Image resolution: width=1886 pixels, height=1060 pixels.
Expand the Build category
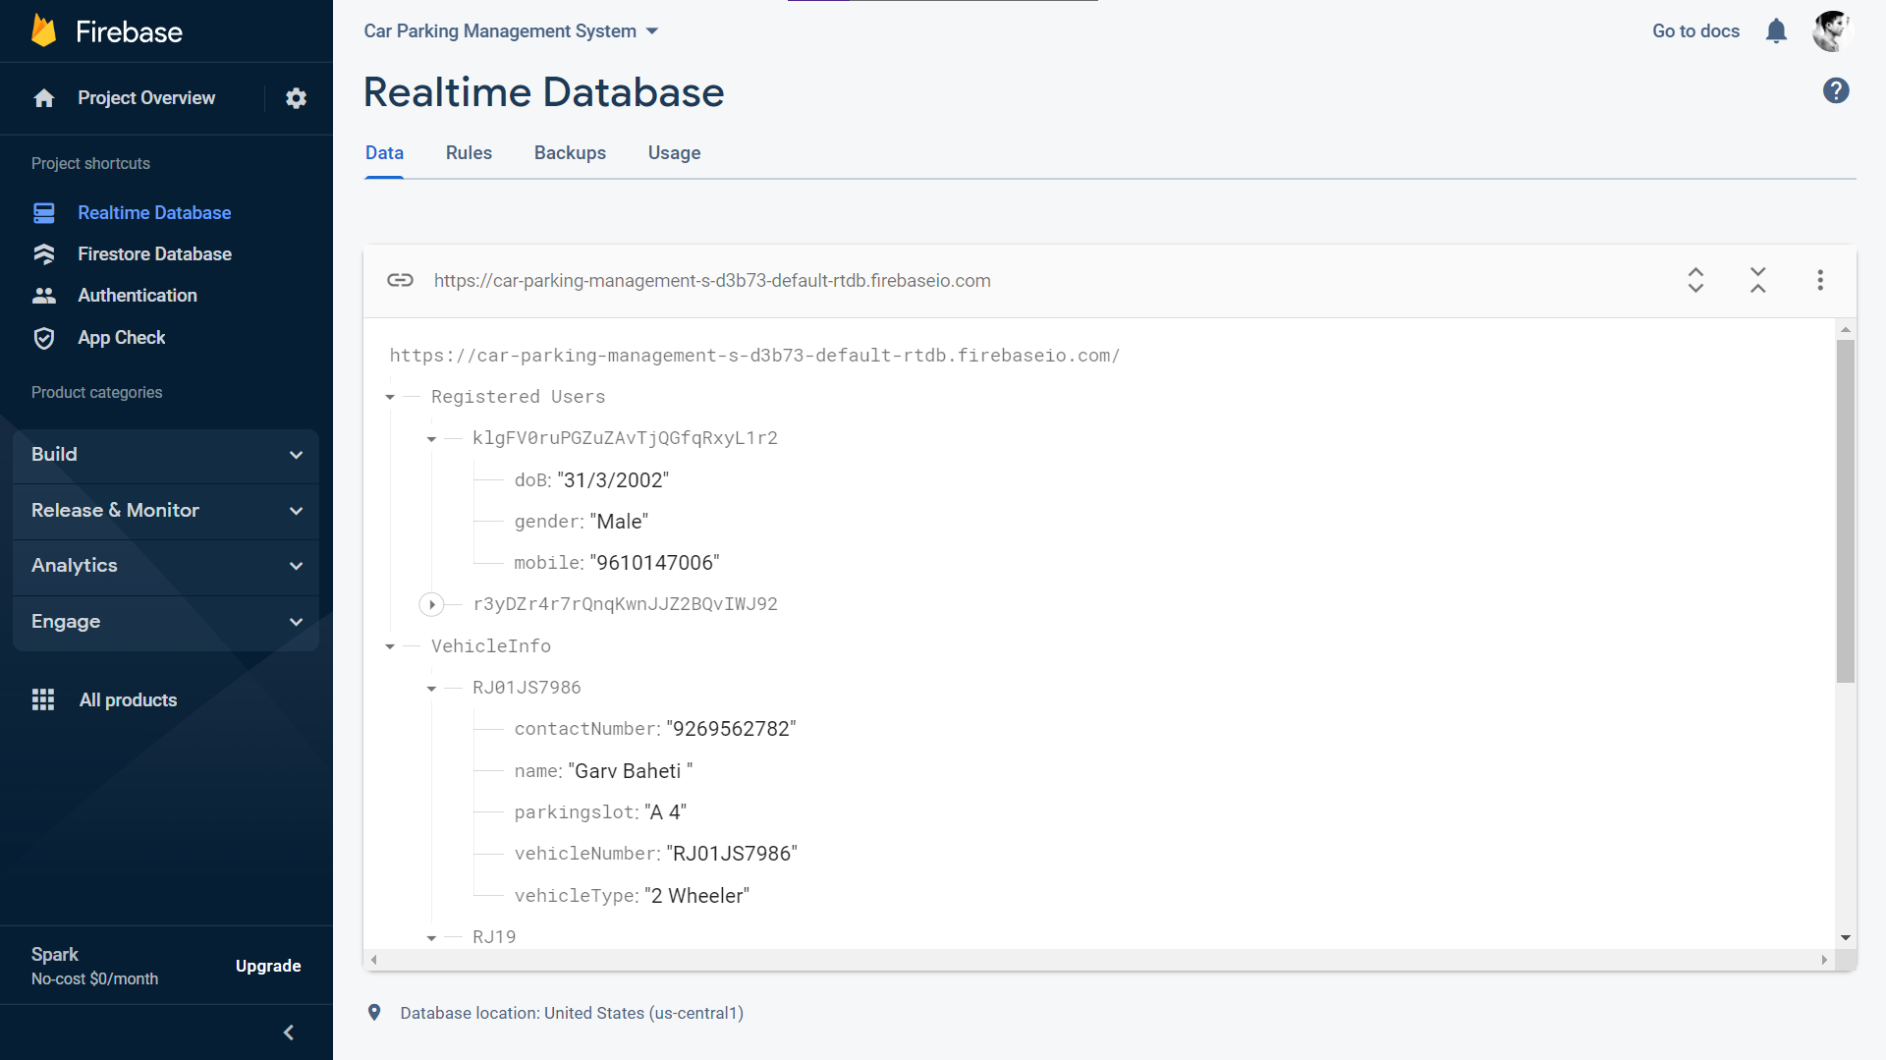(166, 455)
